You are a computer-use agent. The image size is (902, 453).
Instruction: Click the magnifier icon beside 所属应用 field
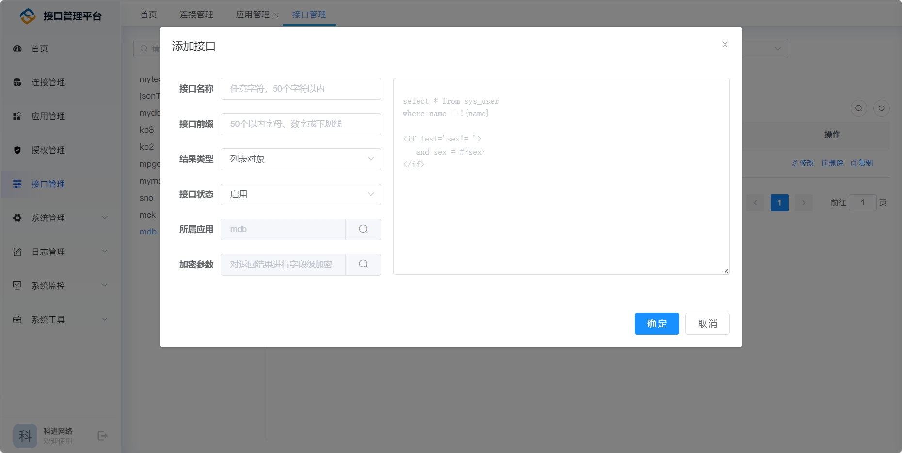363,229
